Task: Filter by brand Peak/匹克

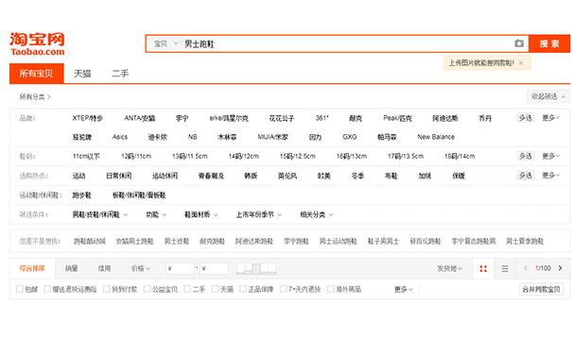Action: click(x=398, y=118)
